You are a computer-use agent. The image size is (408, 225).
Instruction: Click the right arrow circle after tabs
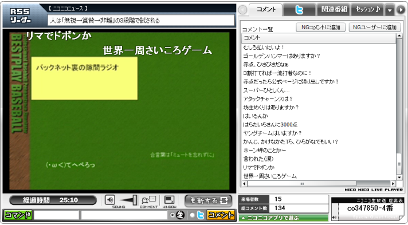tap(400, 10)
